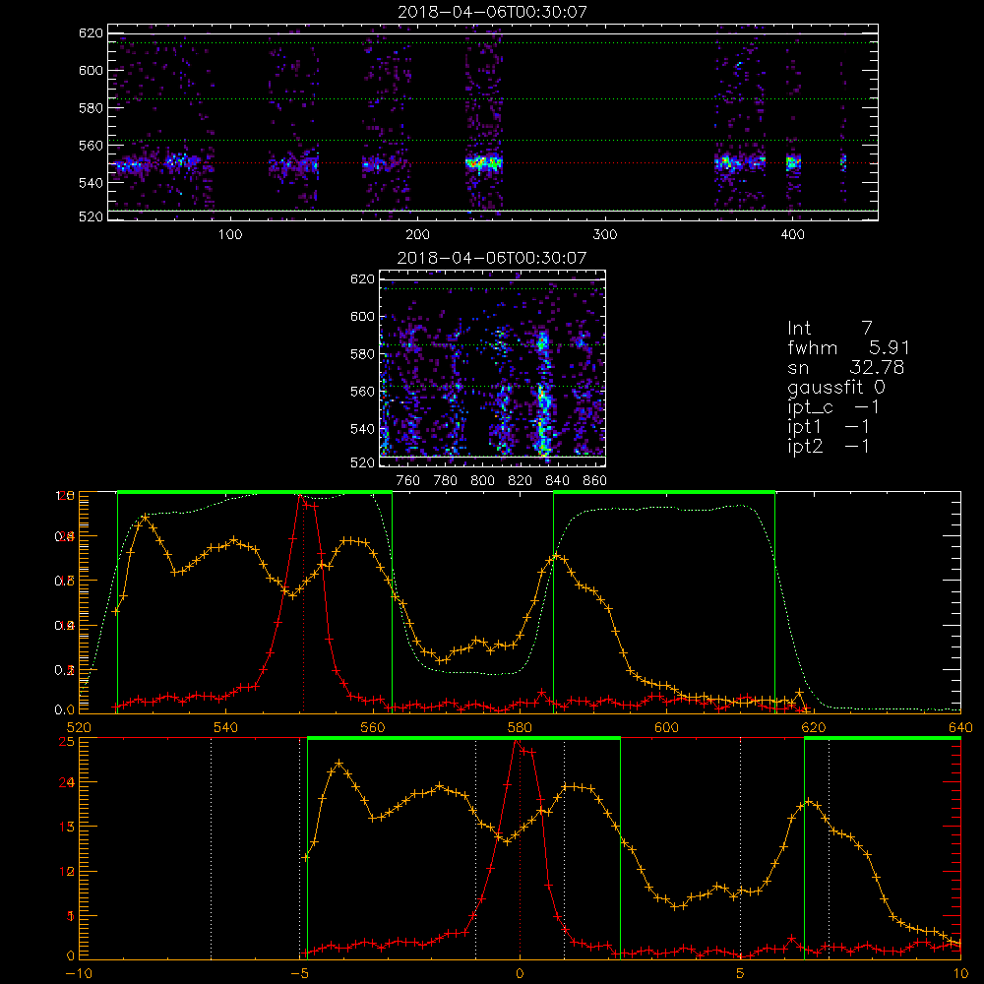Click the bright blob at x=400 in top spectrogram

793,162
